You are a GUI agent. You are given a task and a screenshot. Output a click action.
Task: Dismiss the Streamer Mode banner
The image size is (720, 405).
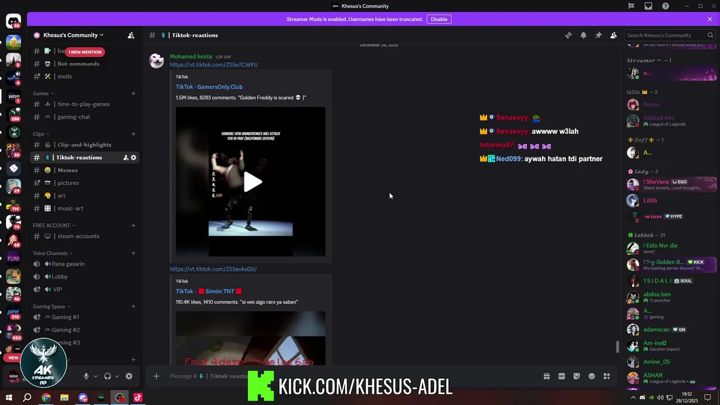coord(710,19)
